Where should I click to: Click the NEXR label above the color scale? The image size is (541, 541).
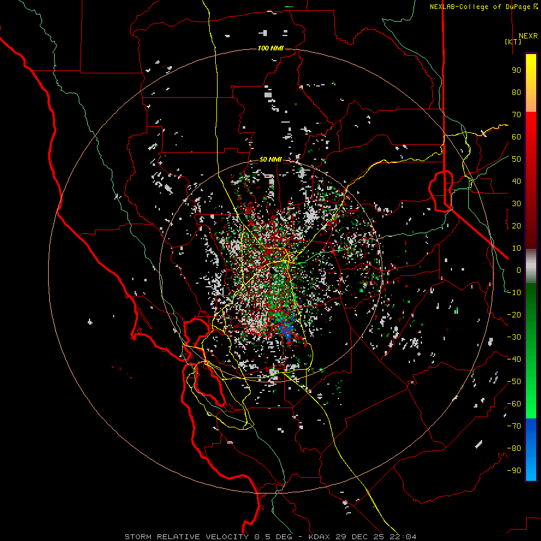528,36
